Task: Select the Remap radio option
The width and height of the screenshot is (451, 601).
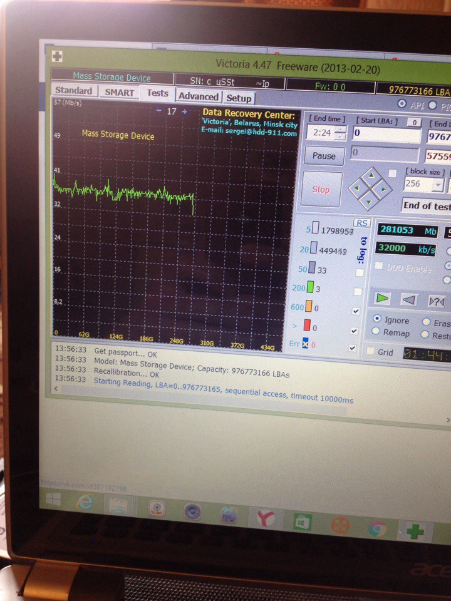Action: pyautogui.click(x=376, y=332)
